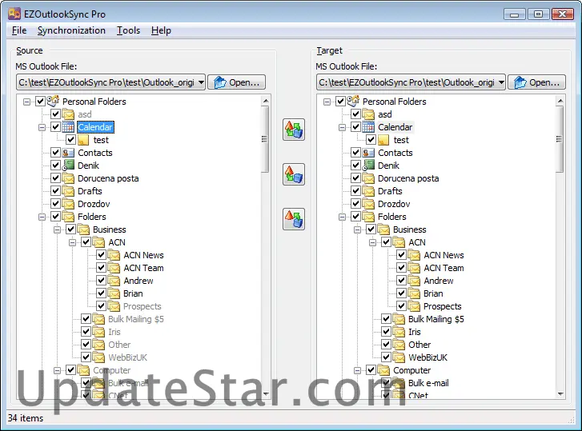Open the Help menu
This screenshot has width=582, height=431.
pyautogui.click(x=161, y=30)
